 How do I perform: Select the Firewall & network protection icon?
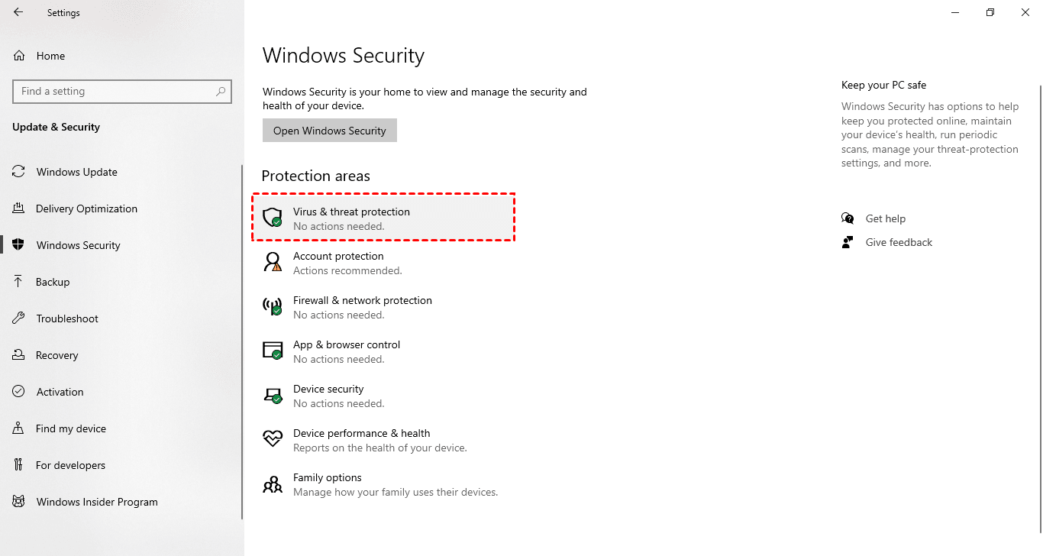pos(273,306)
